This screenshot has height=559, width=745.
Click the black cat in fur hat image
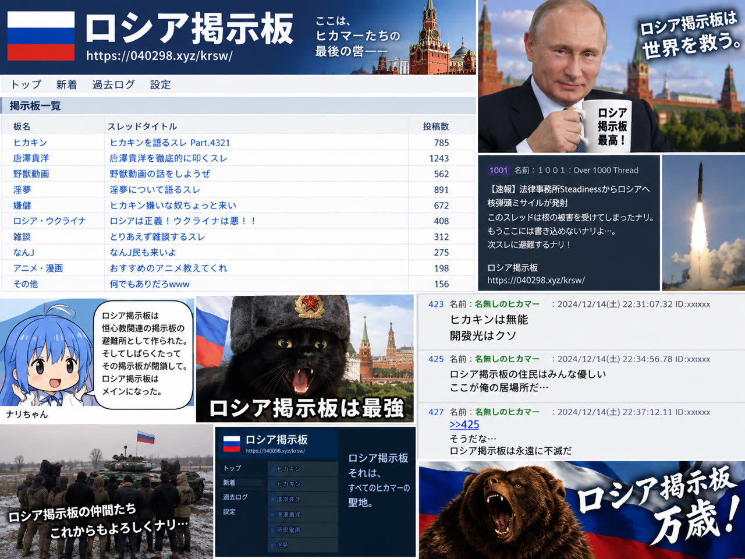(305, 359)
